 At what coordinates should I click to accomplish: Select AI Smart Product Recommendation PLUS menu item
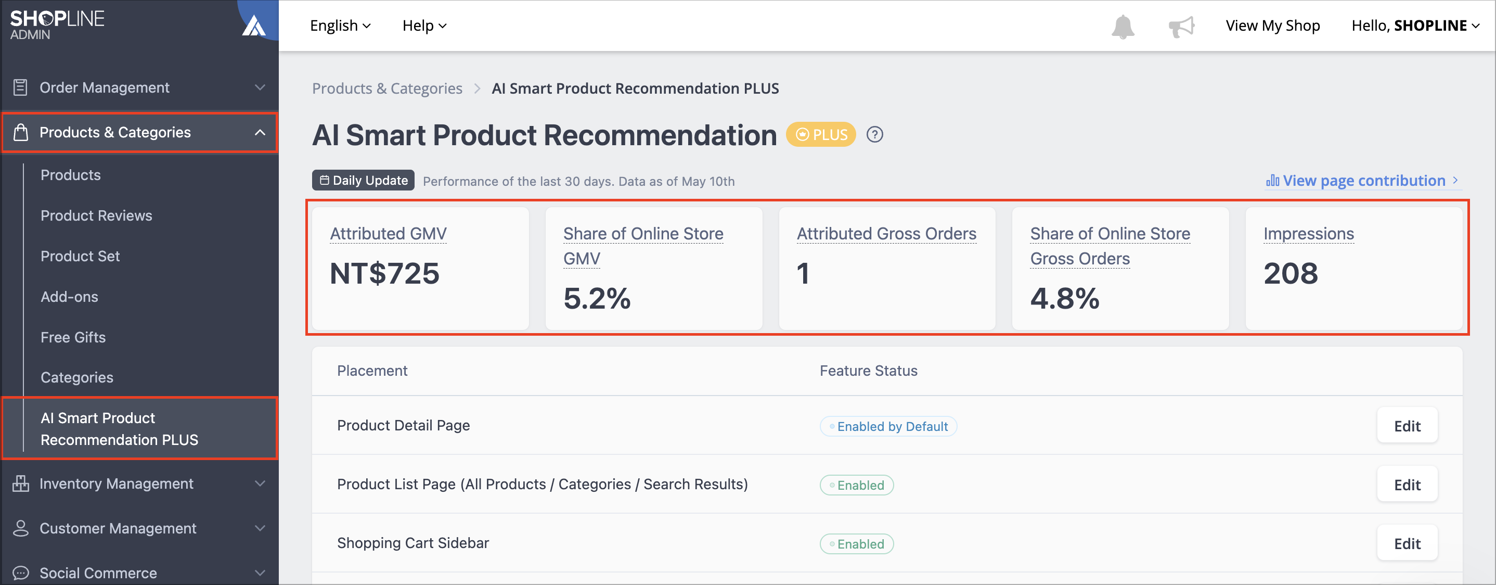click(140, 429)
